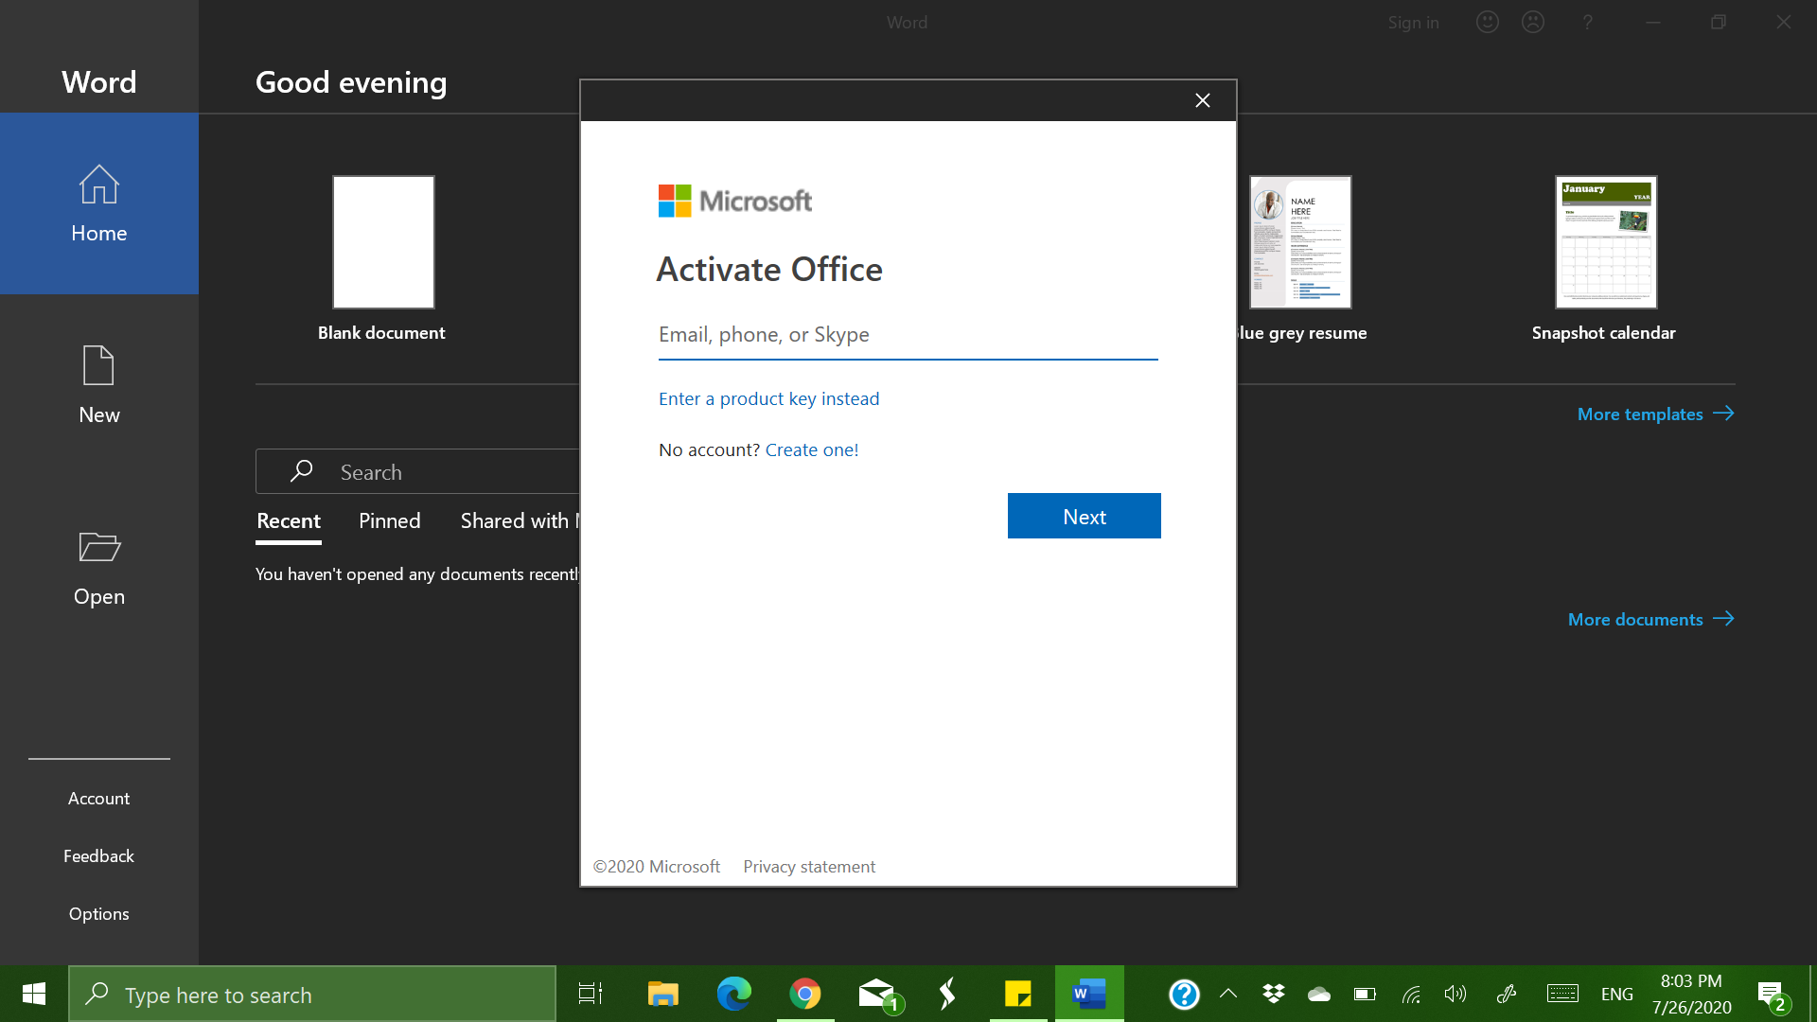
Task: Click the volume speaker icon
Action: point(1455,994)
